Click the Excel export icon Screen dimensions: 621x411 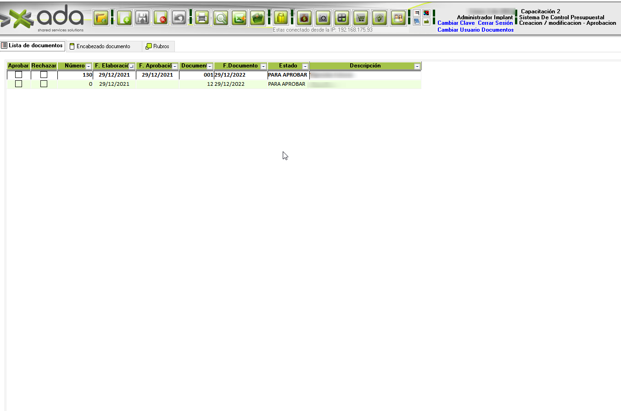239,18
